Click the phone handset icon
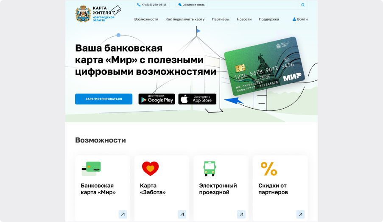This screenshot has width=383, height=222. click(x=139, y=5)
